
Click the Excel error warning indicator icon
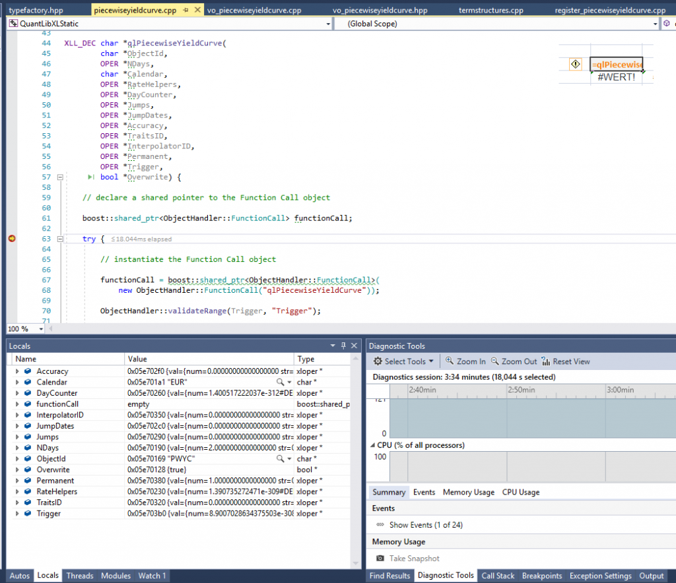click(x=575, y=64)
